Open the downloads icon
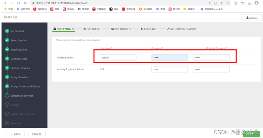The width and height of the screenshot is (263, 138). click(x=250, y=3)
